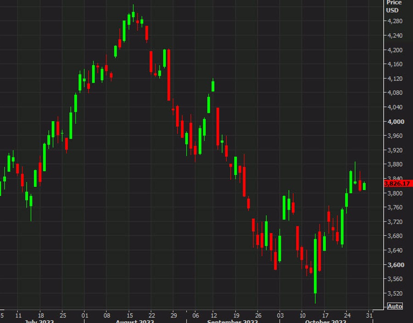The width and height of the screenshot is (413, 323).
Task: Click date label 19 on time axis
Action: [x=236, y=315]
